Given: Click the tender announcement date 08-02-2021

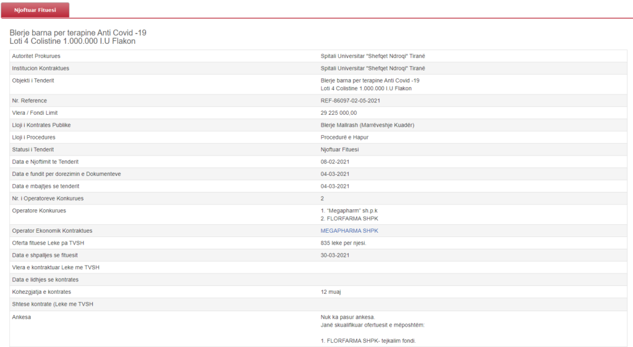Looking at the screenshot, I should tap(335, 162).
